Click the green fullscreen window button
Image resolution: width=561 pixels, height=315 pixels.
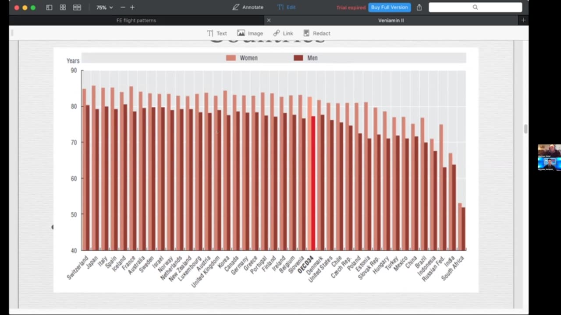(x=33, y=7)
